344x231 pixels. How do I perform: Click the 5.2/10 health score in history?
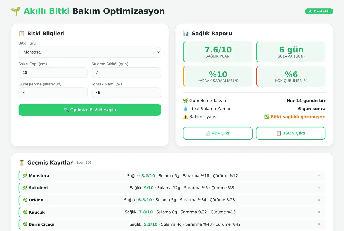click(150, 224)
